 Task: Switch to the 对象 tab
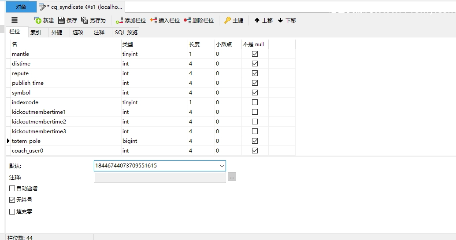[x=21, y=7]
